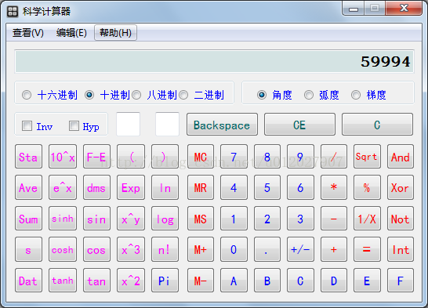Click the sin button
The image size is (428, 308).
coord(96,219)
